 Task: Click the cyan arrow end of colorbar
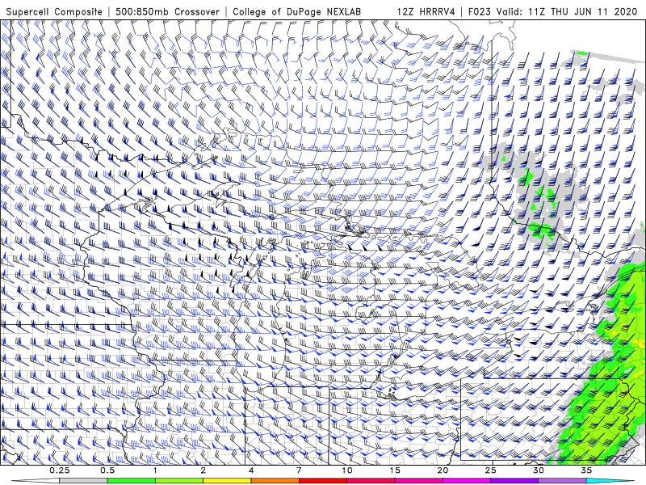click(610, 481)
